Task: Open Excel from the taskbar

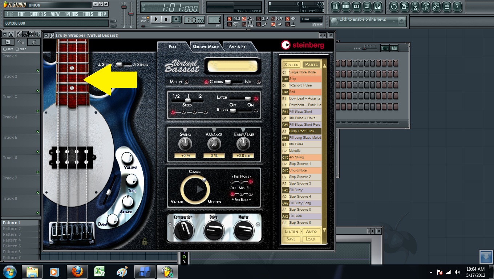Action: click(100, 272)
